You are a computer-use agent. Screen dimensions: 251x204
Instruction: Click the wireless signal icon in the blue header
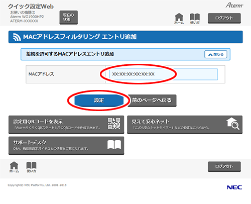(x=17, y=37)
